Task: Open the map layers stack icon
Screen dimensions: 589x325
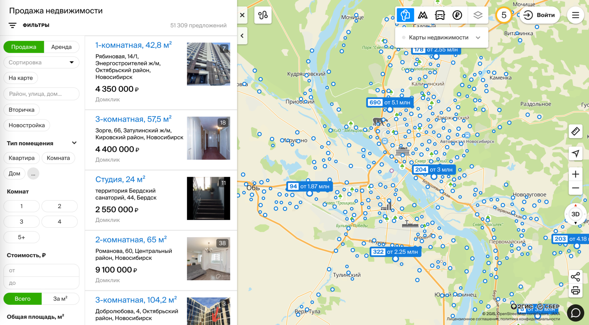Action: pos(478,15)
